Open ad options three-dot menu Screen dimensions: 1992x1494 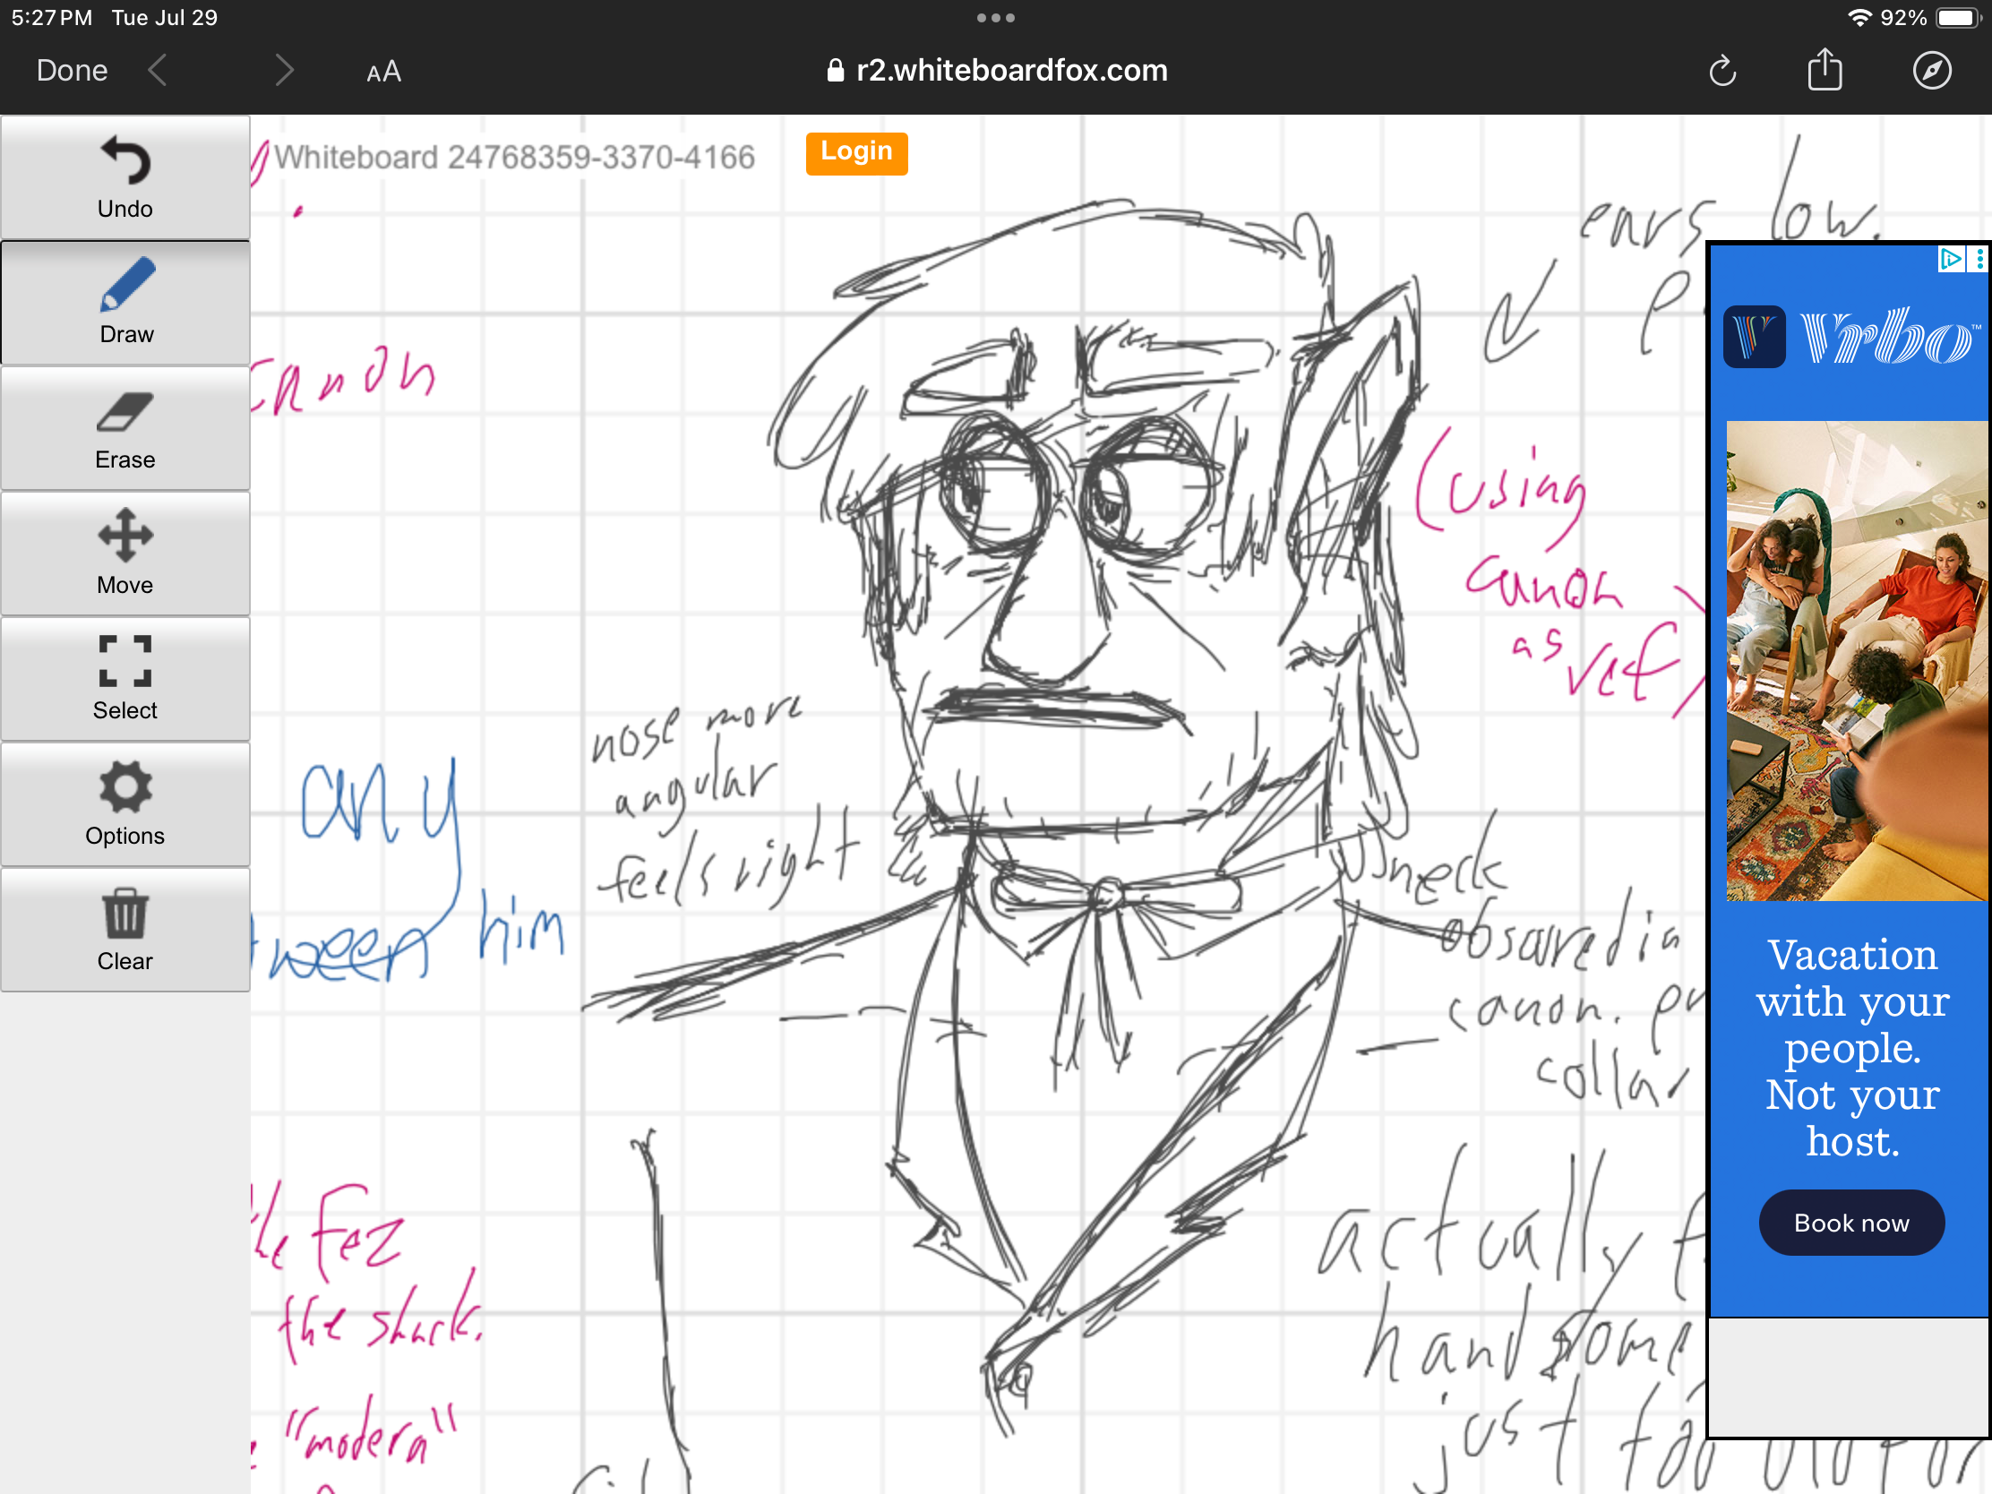[x=1979, y=260]
